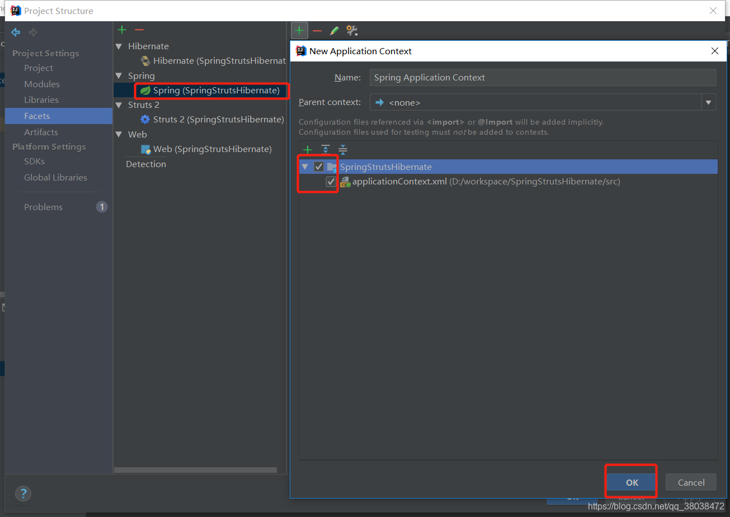Click the Web facet icon
This screenshot has width=730, height=517.
coord(146,149)
